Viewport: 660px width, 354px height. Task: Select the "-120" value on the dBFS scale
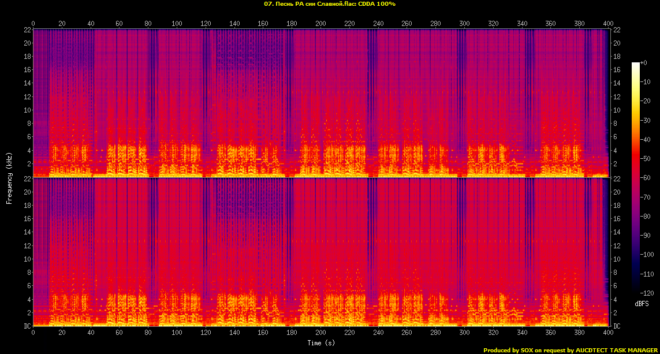647,293
